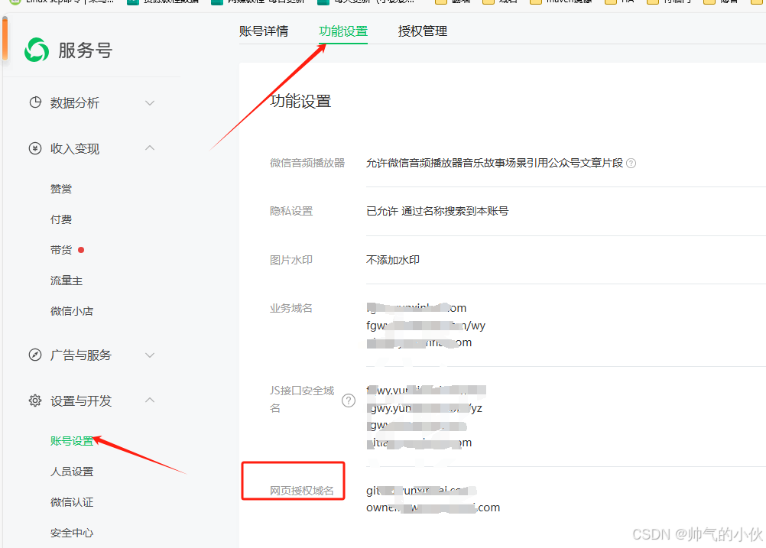Image resolution: width=766 pixels, height=548 pixels.
Task: Open 微信认证 in the sidebar
Action: tap(72, 502)
